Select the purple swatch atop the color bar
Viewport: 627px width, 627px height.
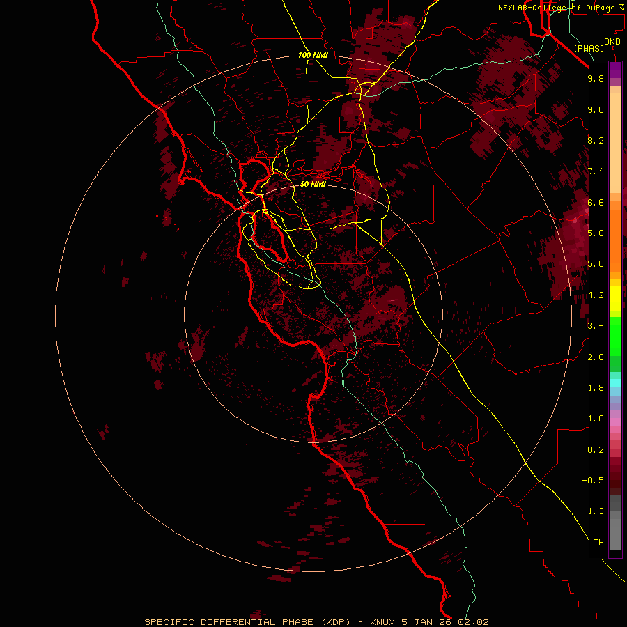pos(615,70)
